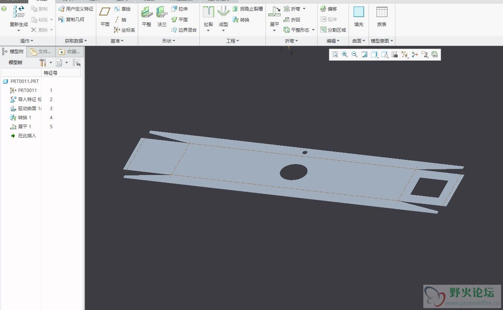503x310 pixels.
Task: Select the PRT0011 coordinate system tree item
Action: click(x=23, y=90)
